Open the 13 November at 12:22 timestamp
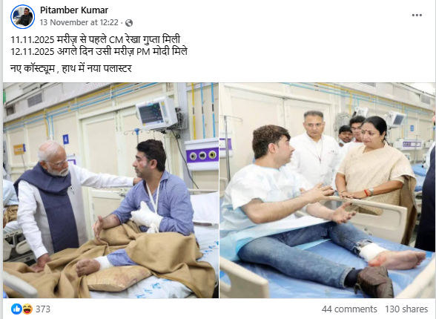Image resolution: width=436 pixels, height=319 pixels. pyautogui.click(x=79, y=22)
